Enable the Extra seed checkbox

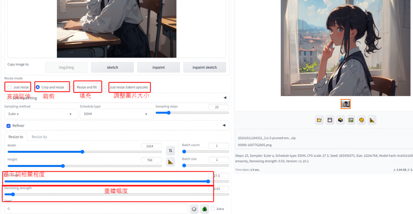point(213,209)
